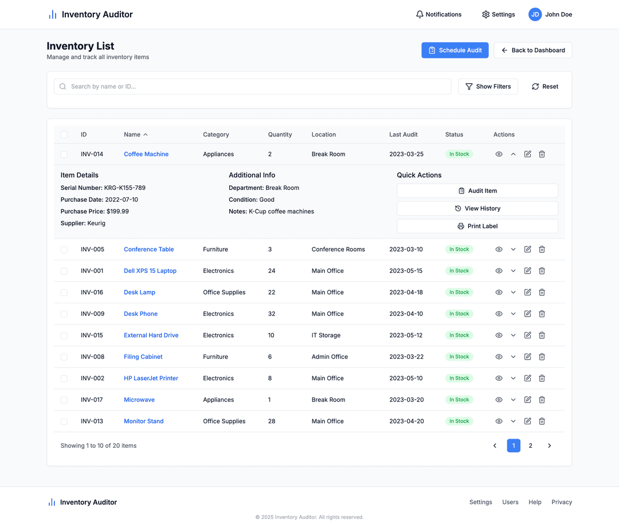Open the Notifications bell
The height and width of the screenshot is (531, 619).
click(x=438, y=14)
